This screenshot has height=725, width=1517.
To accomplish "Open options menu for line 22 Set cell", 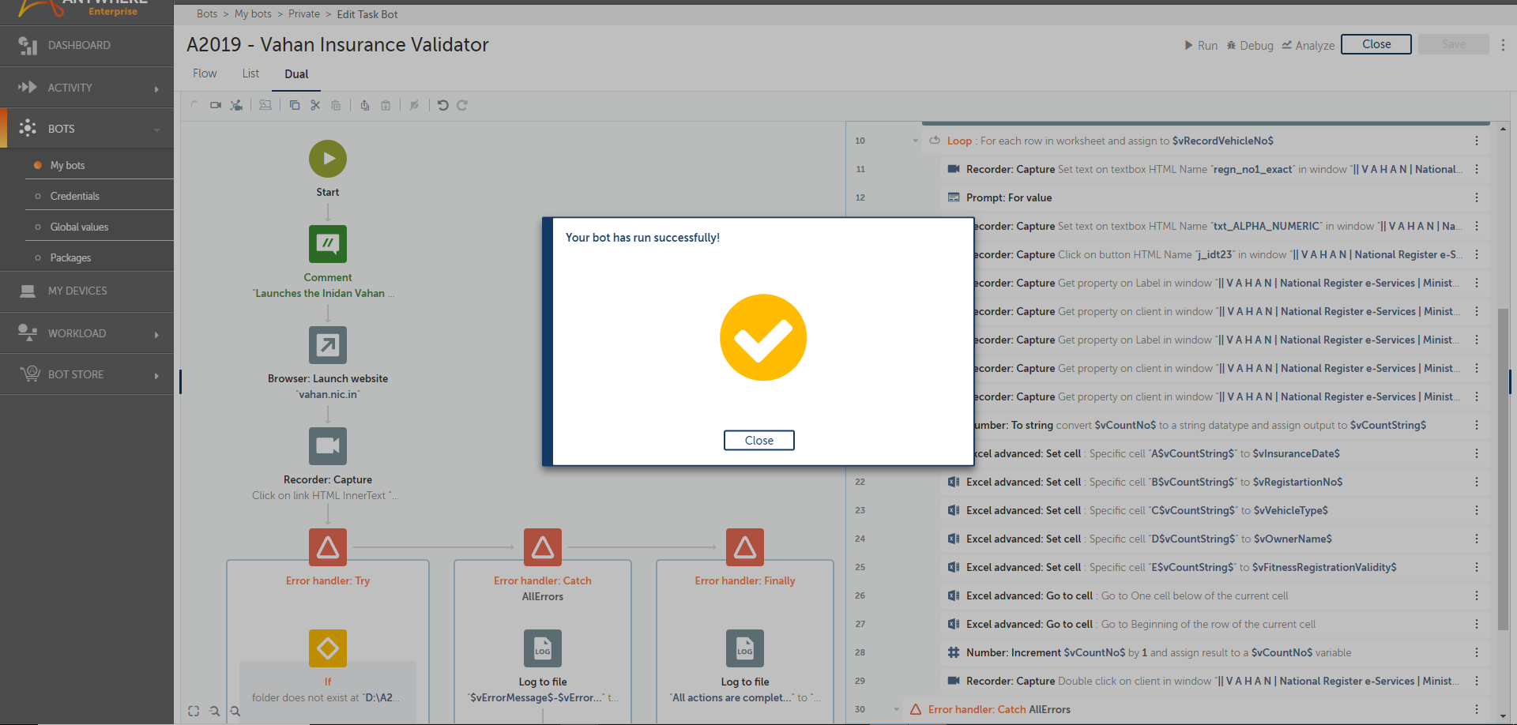I will click(1476, 482).
